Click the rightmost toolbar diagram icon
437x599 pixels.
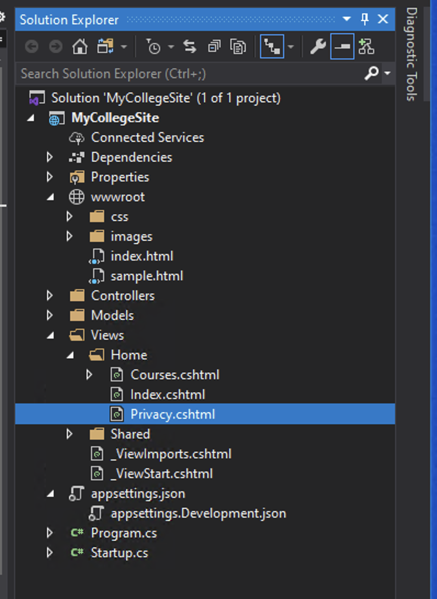click(x=366, y=47)
